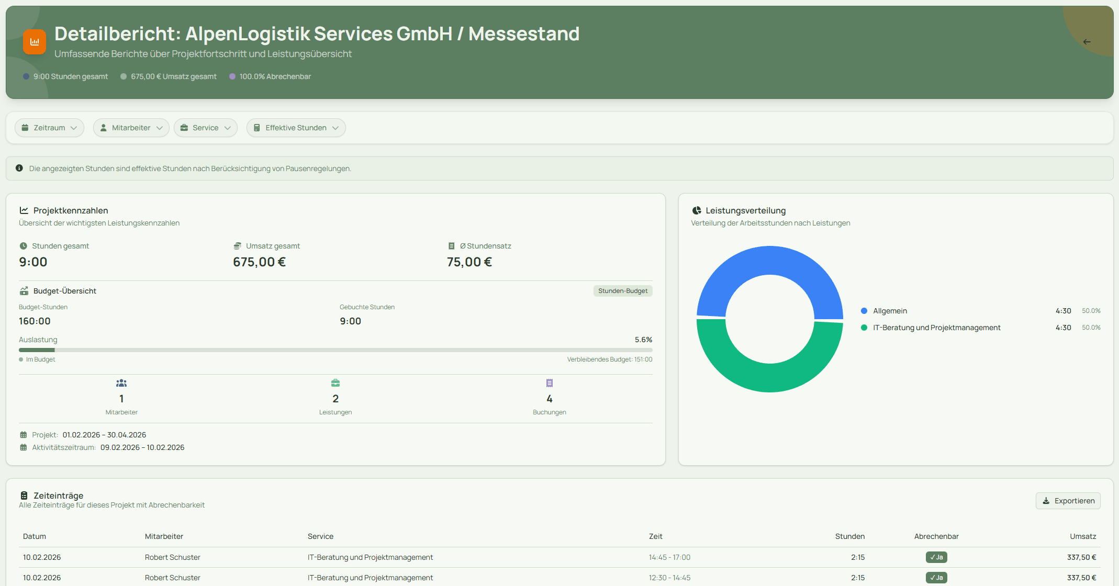Click the Mitarbeiter column header in the table
Screen dimensions: 1119x586
pos(164,536)
